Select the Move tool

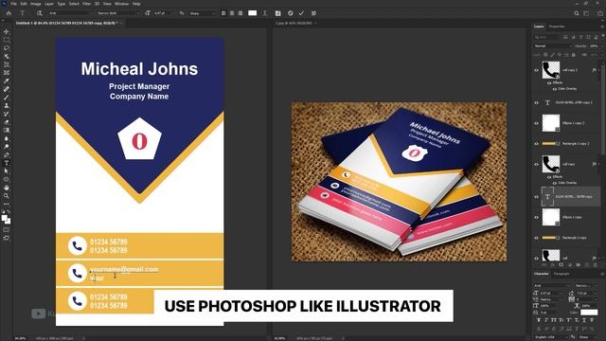(7, 31)
